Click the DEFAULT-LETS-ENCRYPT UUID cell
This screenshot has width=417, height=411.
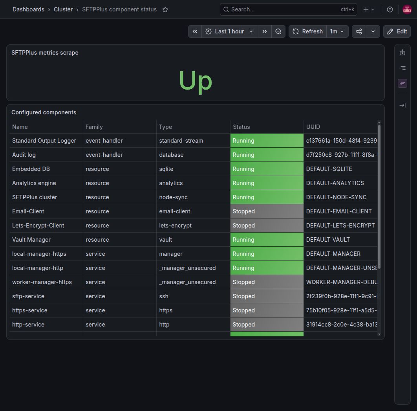click(x=340, y=226)
